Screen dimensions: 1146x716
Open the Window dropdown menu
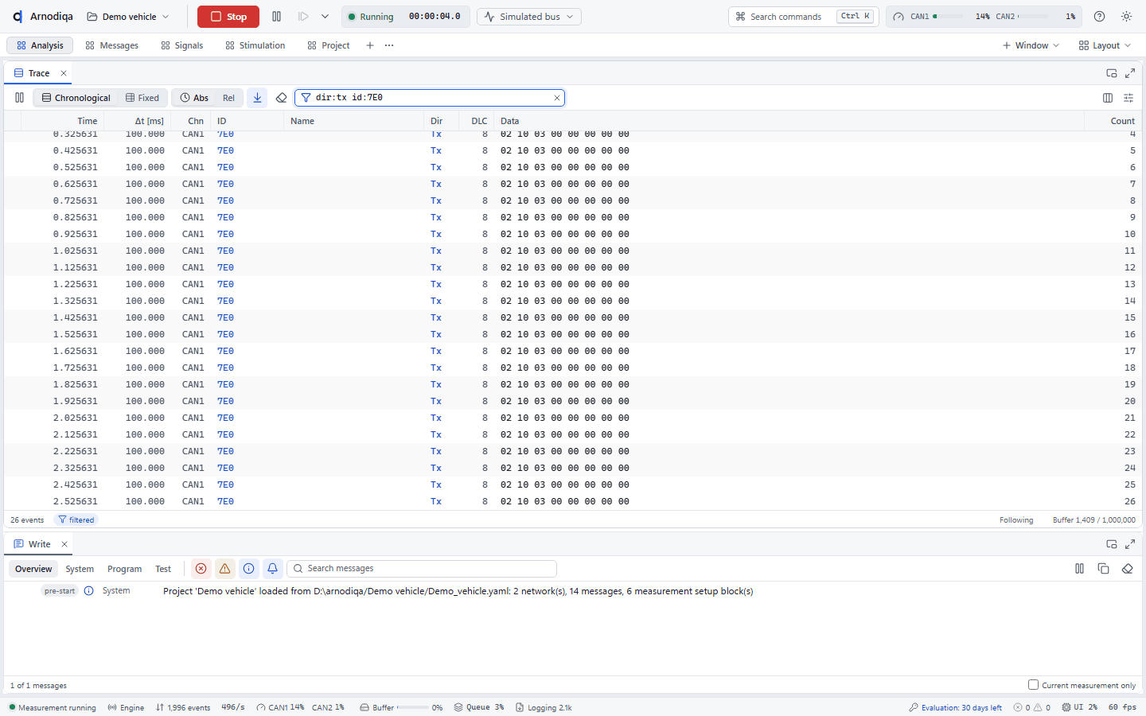tap(1031, 45)
